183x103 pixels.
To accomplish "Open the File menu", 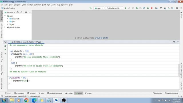I will tap(2, 5).
